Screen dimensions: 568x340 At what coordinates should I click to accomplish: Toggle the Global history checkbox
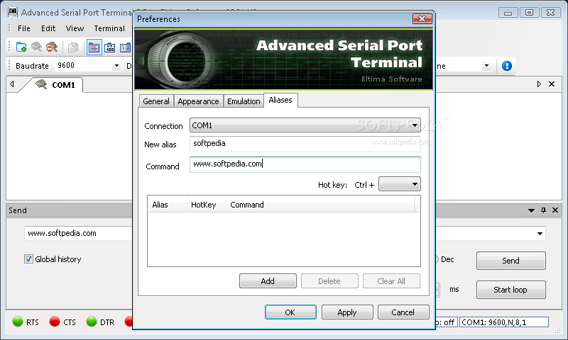[28, 259]
